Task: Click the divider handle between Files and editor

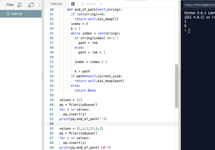Action: click(x=43, y=75)
